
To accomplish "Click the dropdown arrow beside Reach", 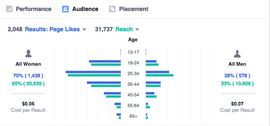I will pyautogui.click(x=137, y=30).
